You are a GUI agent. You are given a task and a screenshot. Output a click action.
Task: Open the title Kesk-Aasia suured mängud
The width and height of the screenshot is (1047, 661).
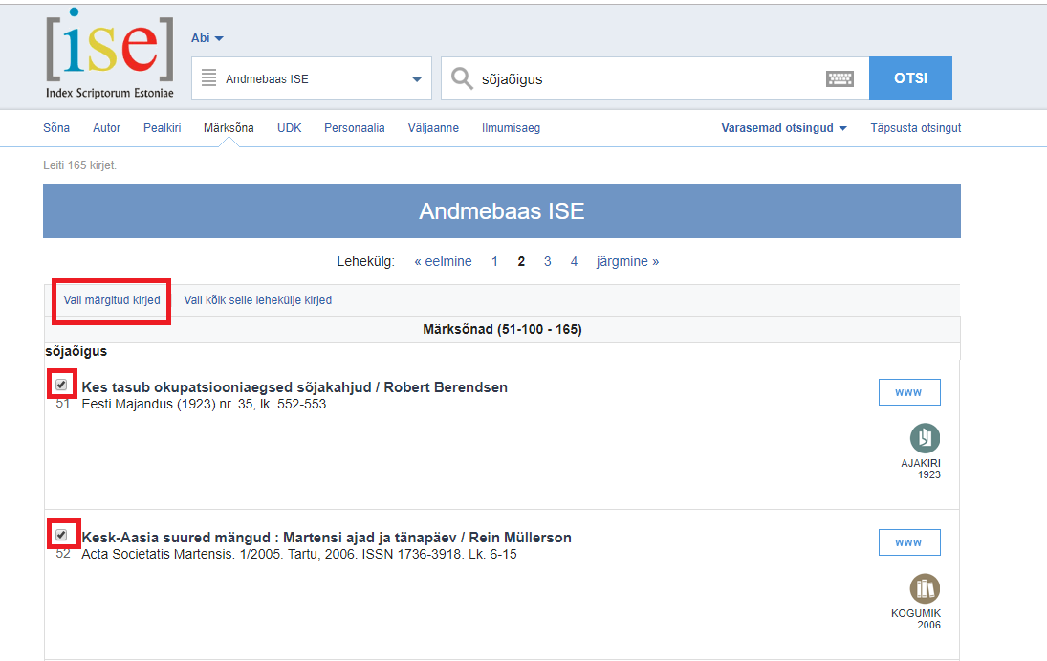pos(326,538)
